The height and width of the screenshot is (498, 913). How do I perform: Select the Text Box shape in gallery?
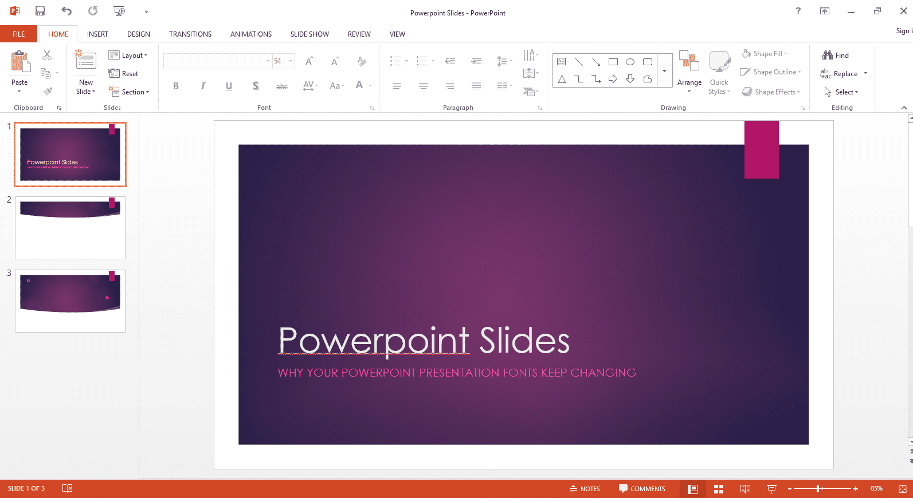pos(562,62)
